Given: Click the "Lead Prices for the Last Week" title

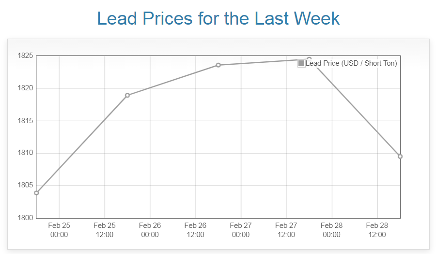Looking at the screenshot, I should [x=218, y=18].
